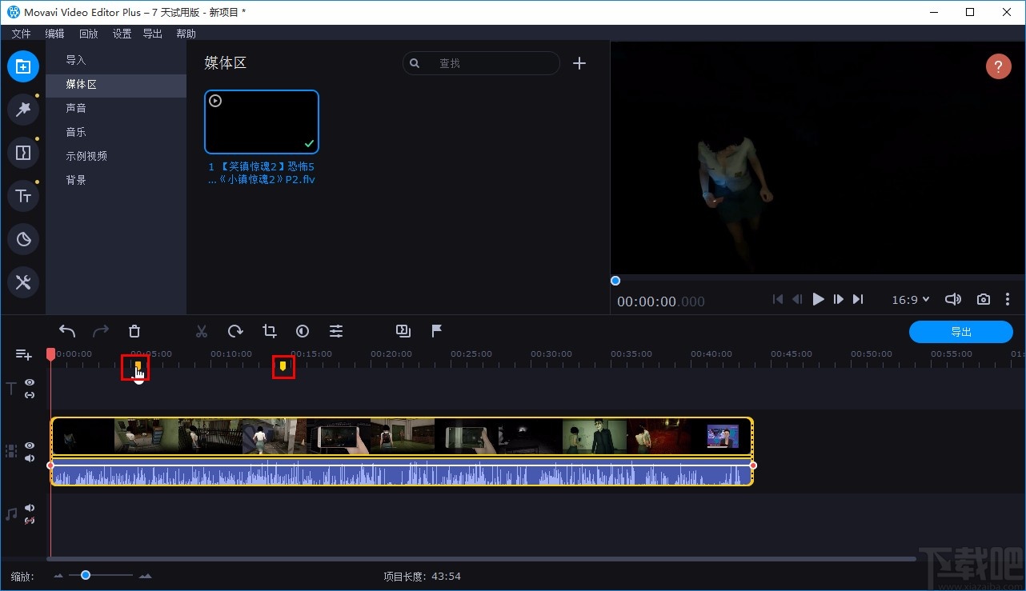1026x591 pixels.
Task: Open the Import media tab in sidebar
Action: coord(23,66)
